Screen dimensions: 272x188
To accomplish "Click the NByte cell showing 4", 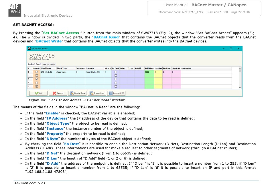I will tap(108, 72).
